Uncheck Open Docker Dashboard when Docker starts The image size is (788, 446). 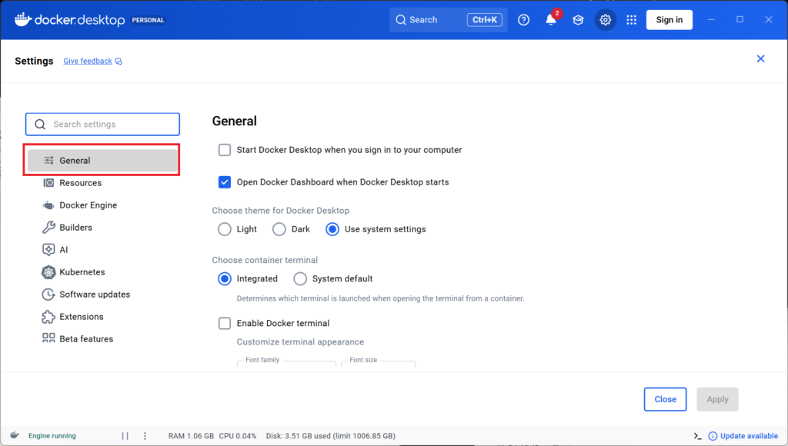tap(225, 181)
